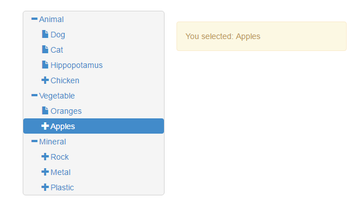Click the Mineral category label
Image resolution: width=362 pixels, height=205 pixels.
(52, 142)
